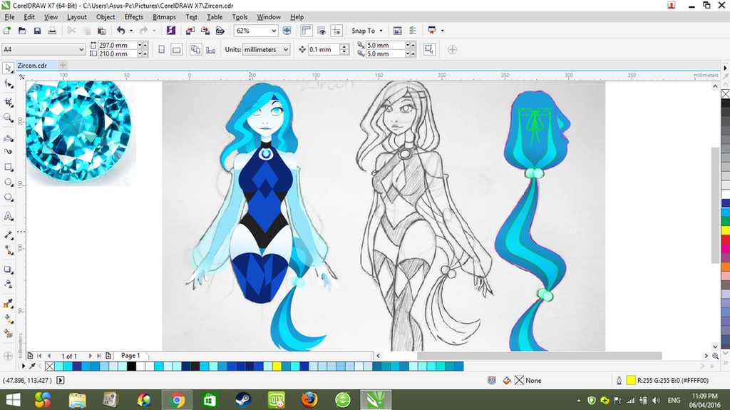Open the Layout menu

click(77, 17)
